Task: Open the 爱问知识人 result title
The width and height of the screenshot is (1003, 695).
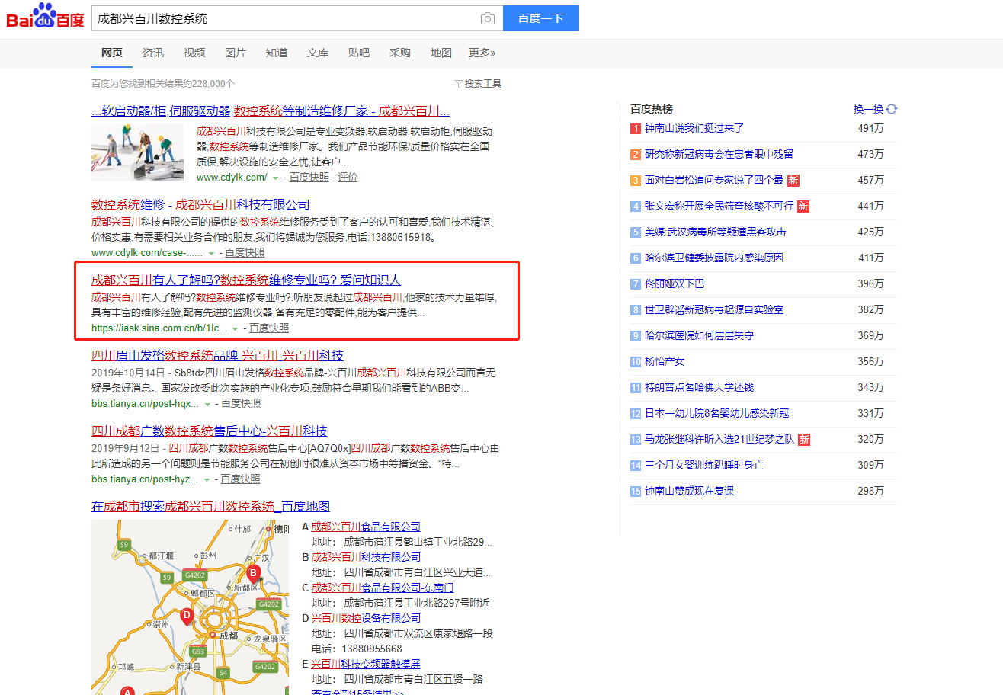Action: [x=246, y=280]
